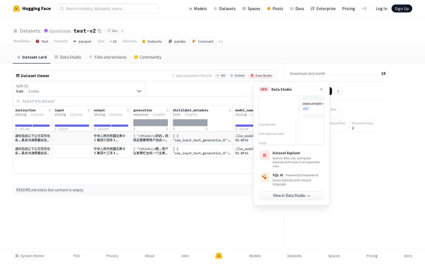
Task: Open About footer link
Action: (150, 256)
